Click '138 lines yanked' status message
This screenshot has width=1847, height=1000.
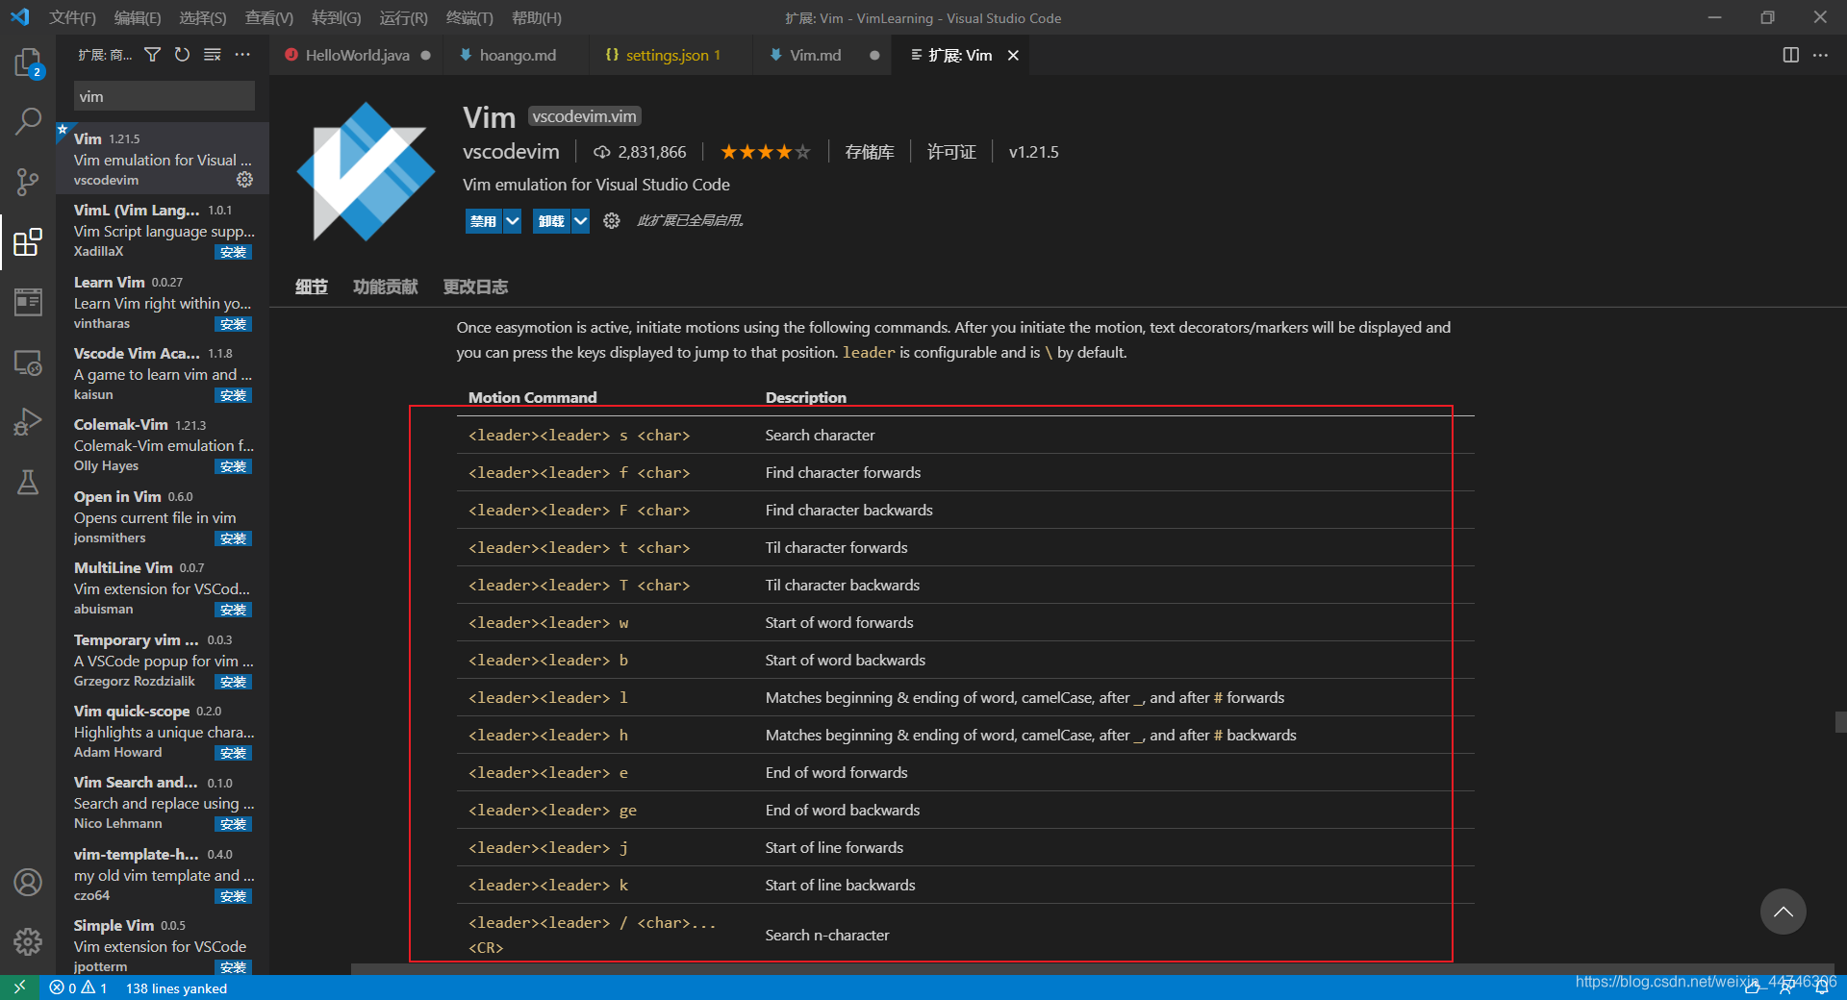[176, 988]
